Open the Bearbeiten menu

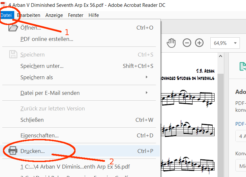tap(29, 15)
